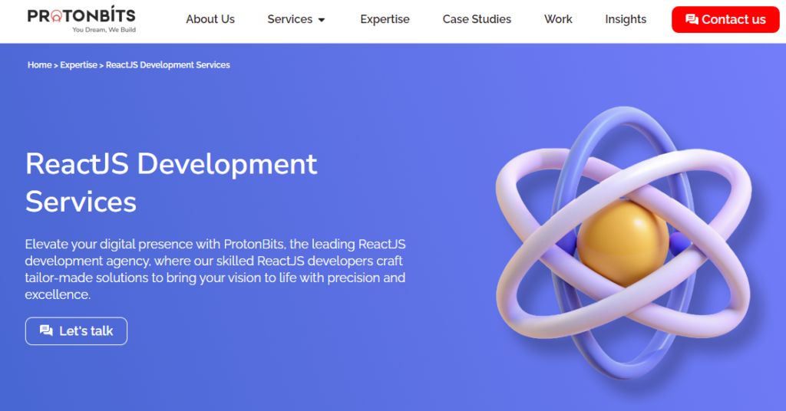Click the Let's talk button

(76, 331)
